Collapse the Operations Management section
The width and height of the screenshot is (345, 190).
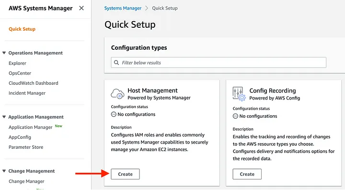4,53
